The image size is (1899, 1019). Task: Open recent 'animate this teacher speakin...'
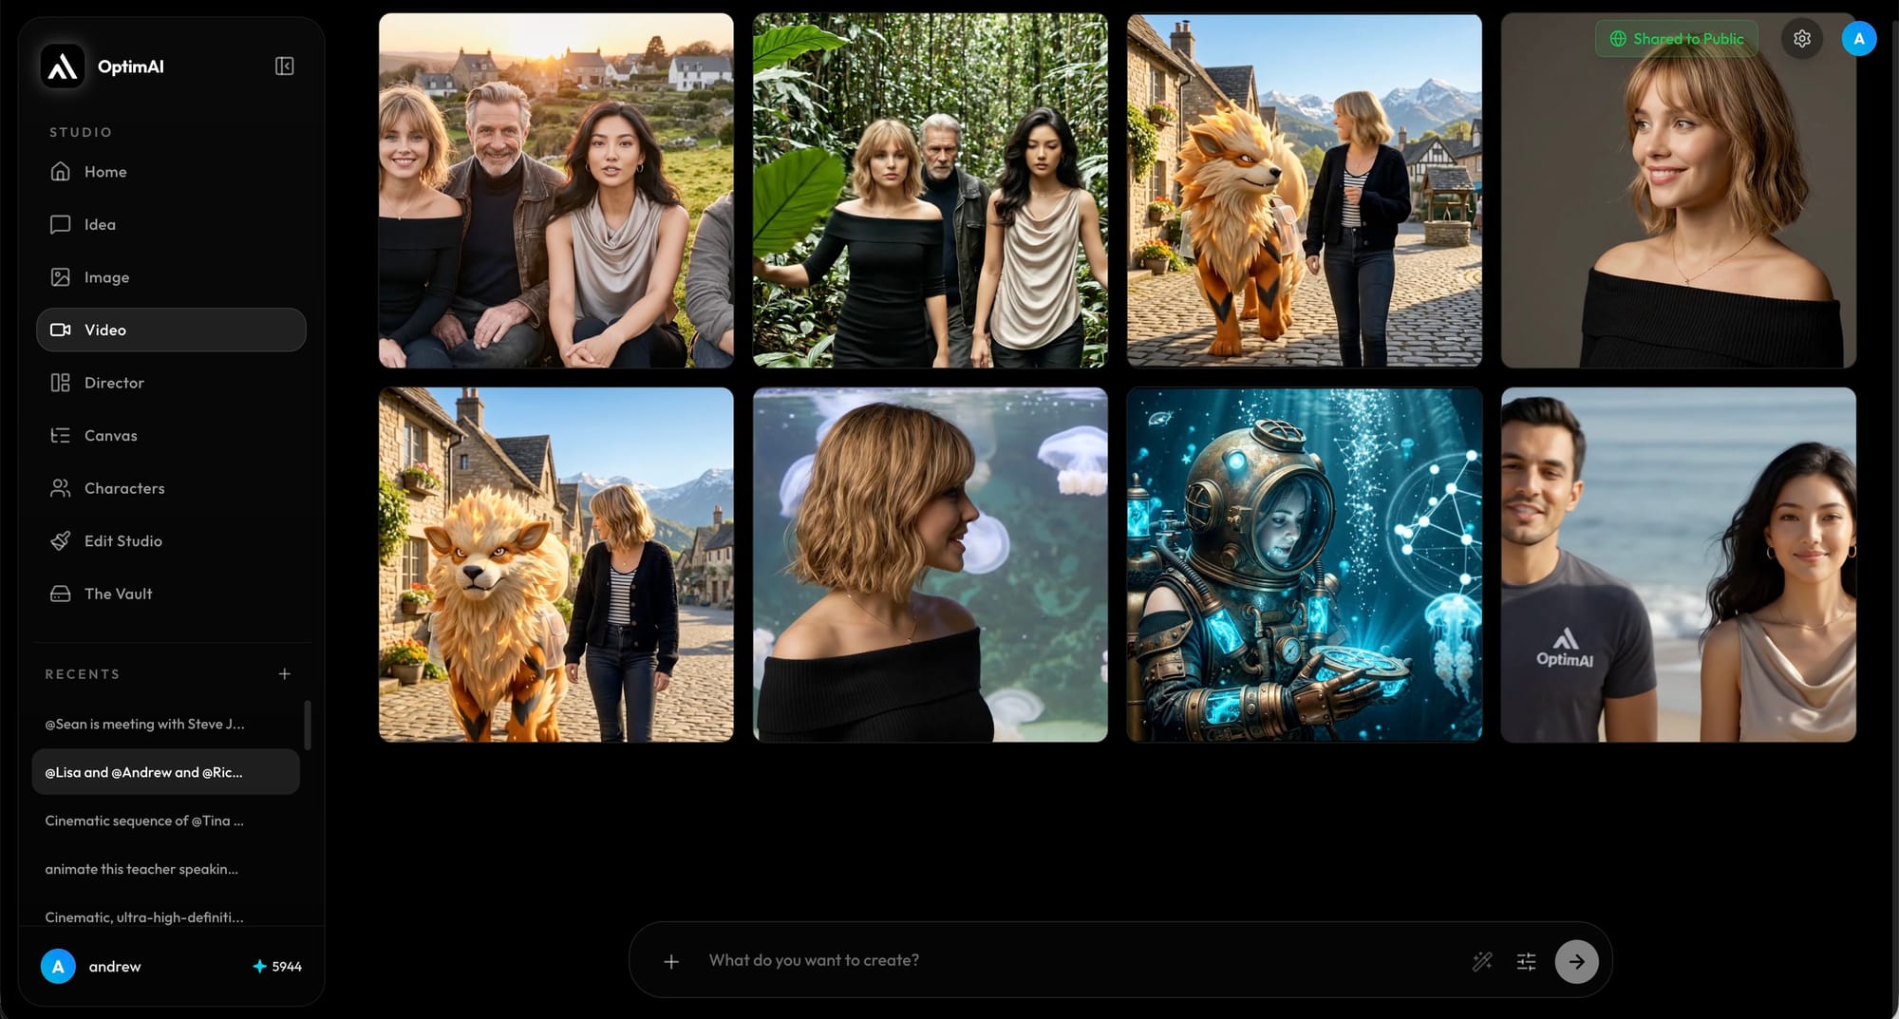coord(165,869)
